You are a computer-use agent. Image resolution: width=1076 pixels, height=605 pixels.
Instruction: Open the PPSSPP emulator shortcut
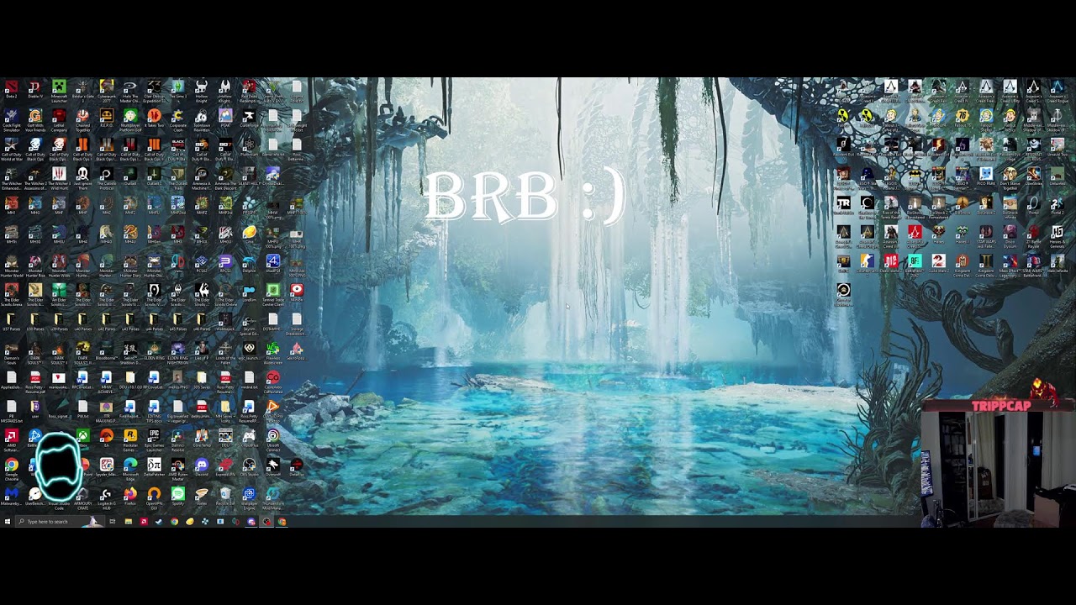tap(249, 207)
